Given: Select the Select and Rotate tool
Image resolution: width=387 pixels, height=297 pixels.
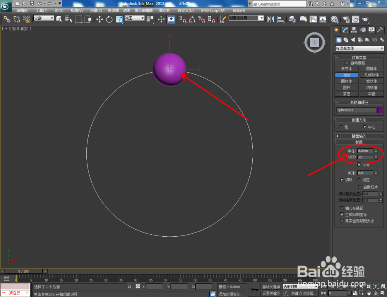Looking at the screenshot, I should click(109, 19).
